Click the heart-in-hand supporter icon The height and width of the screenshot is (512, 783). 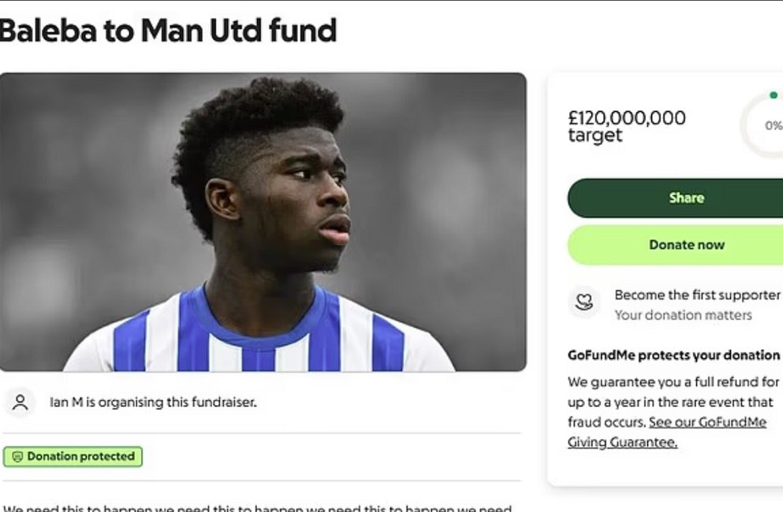[x=584, y=302]
